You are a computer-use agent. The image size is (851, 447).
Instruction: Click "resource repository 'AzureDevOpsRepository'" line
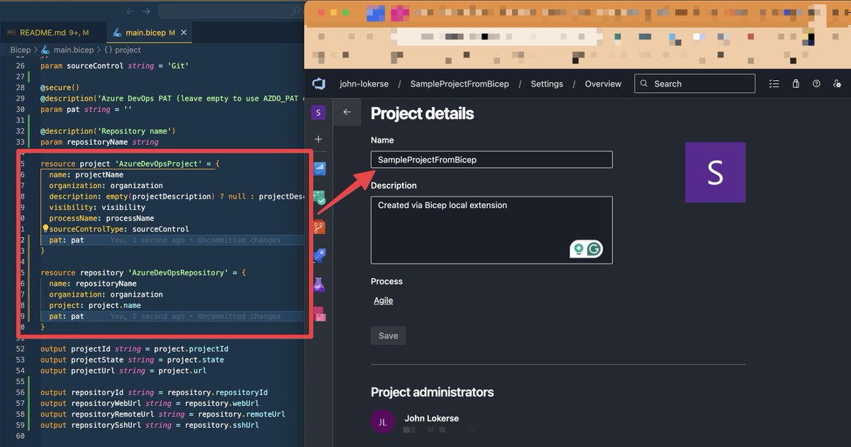pyautogui.click(x=143, y=272)
